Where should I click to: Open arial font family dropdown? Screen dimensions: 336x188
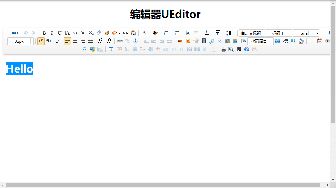[x=306, y=33]
